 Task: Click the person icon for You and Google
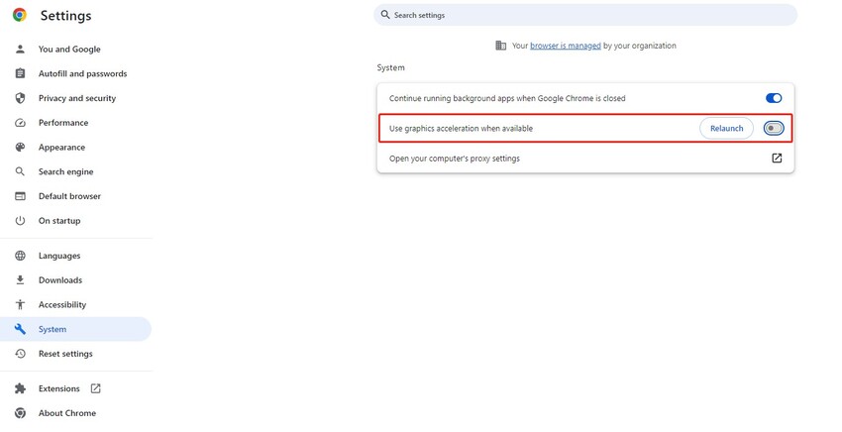point(20,49)
